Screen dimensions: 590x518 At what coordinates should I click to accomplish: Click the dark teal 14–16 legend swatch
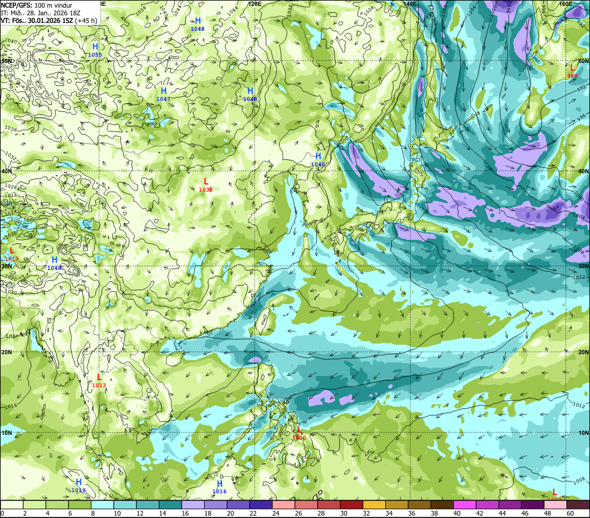click(171, 504)
